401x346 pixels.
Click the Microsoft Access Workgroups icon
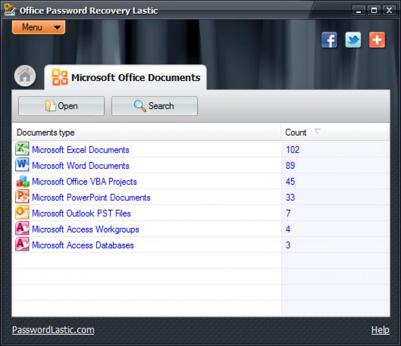(x=22, y=229)
